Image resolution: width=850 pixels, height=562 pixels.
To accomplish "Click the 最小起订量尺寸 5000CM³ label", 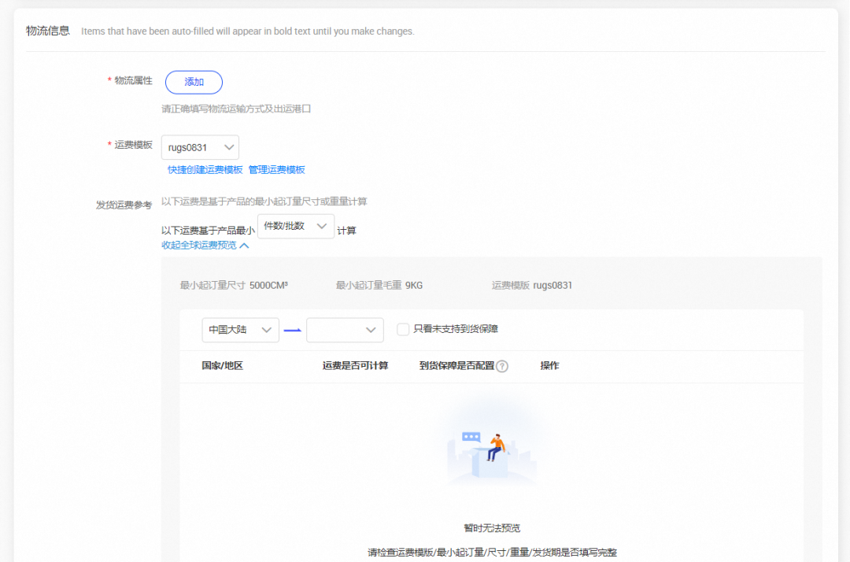I will pyautogui.click(x=235, y=285).
